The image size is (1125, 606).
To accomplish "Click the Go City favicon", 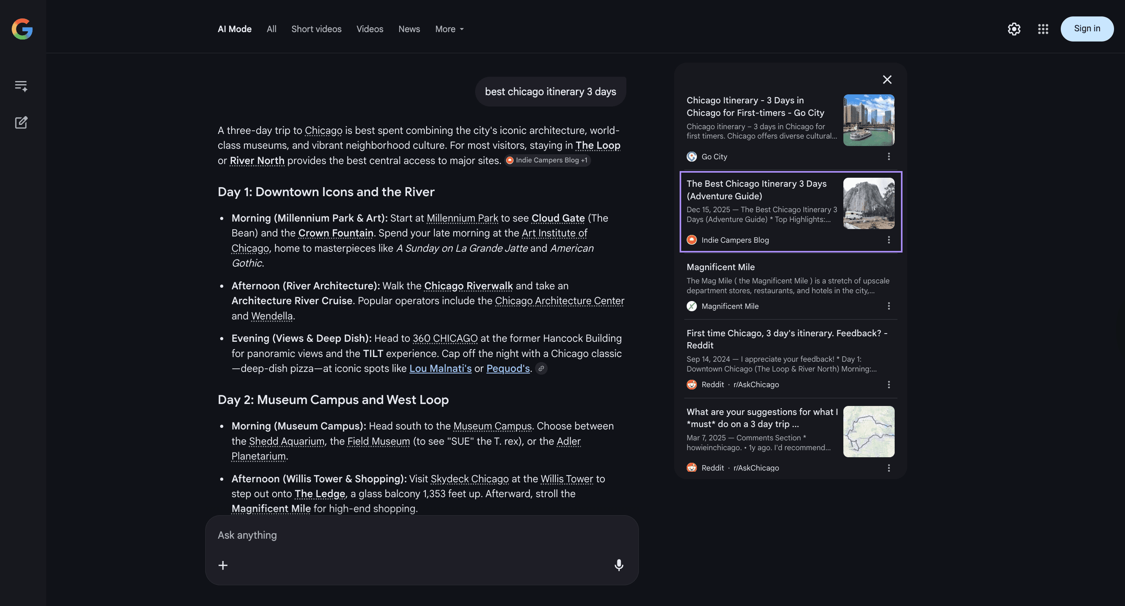I will pos(692,156).
